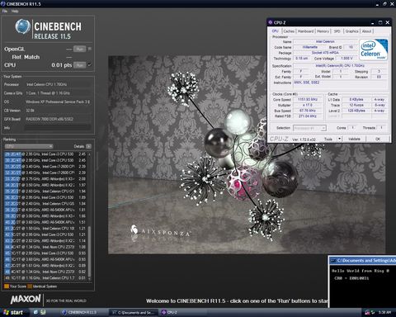Run the CPU benchmark

(80, 65)
